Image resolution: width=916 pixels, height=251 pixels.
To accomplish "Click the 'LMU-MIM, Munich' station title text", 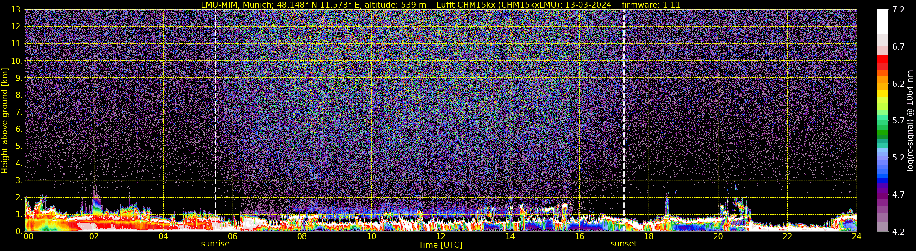I will click(237, 5).
